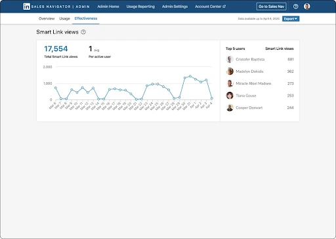Click the Top 5 users heading
Image resolution: width=336 pixels, height=239 pixels.
point(236,49)
